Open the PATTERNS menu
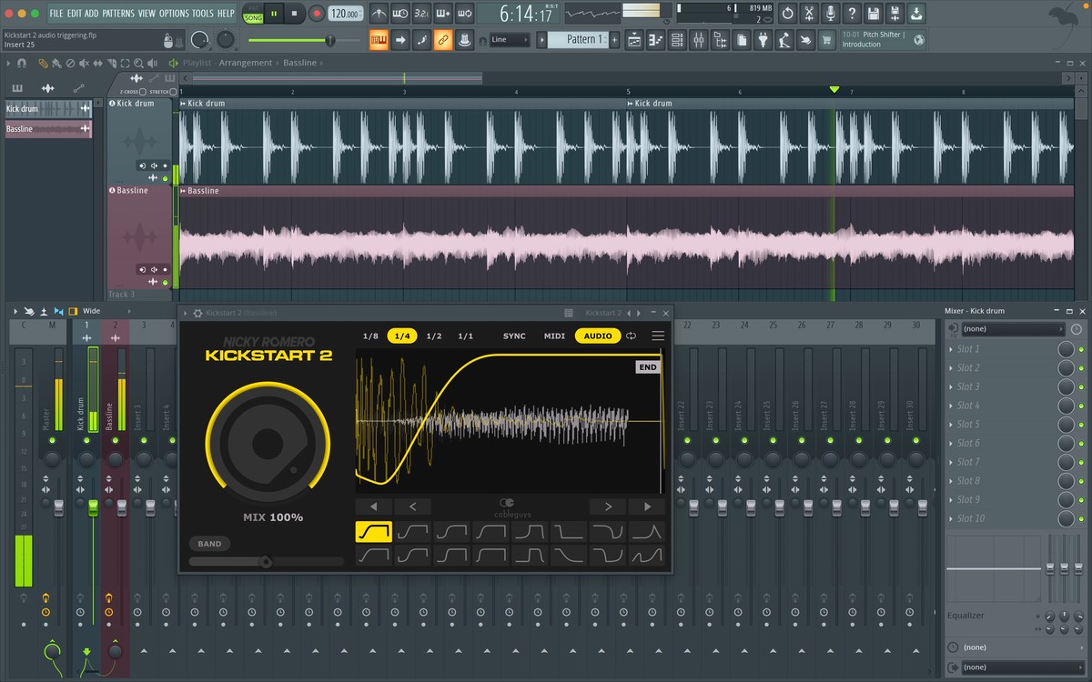Image resolution: width=1092 pixels, height=682 pixels. [x=117, y=14]
